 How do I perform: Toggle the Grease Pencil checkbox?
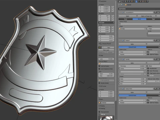pos(101,44)
